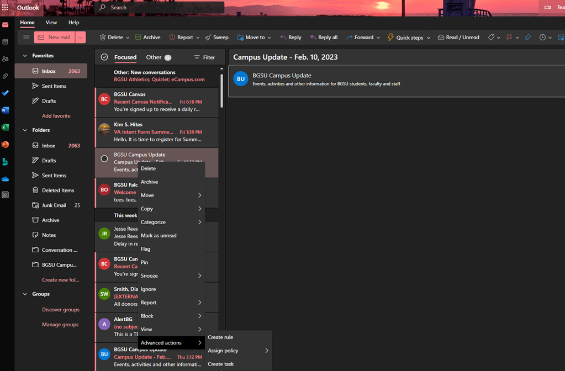
Task: Choose Create rule in submenu
Action: coord(238,337)
